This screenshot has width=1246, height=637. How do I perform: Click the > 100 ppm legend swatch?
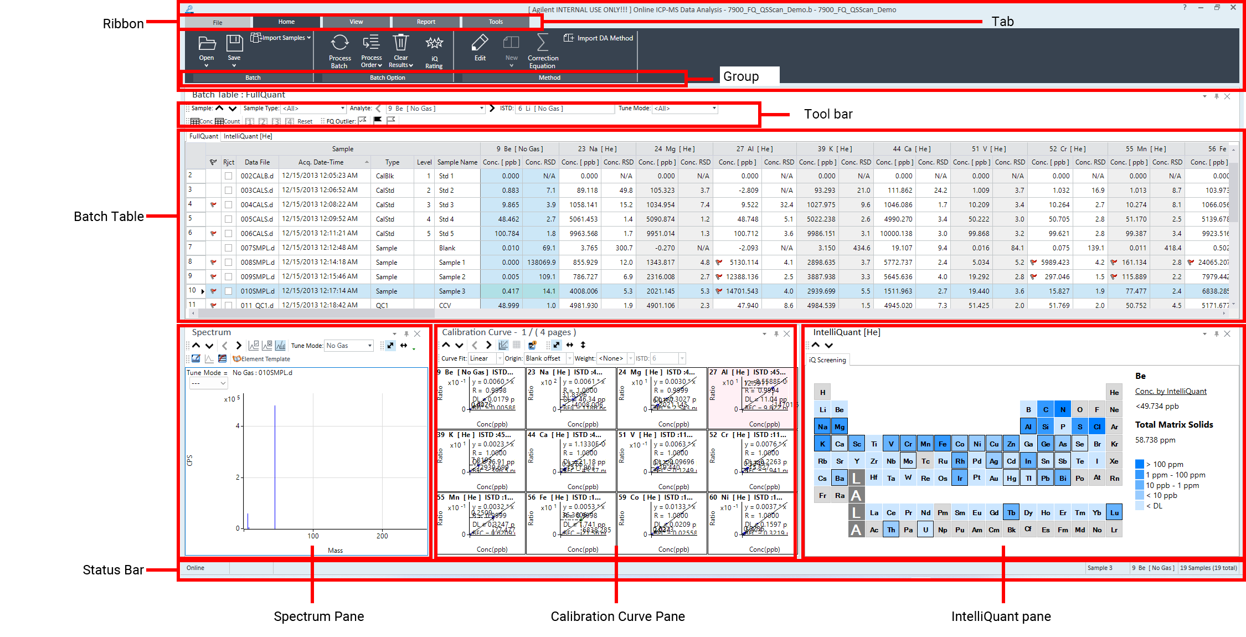pos(1139,464)
